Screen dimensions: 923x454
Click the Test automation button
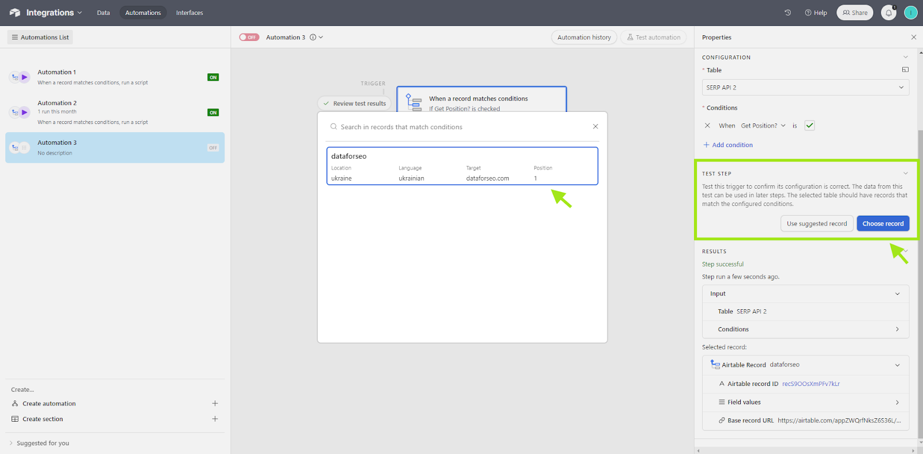(x=654, y=37)
